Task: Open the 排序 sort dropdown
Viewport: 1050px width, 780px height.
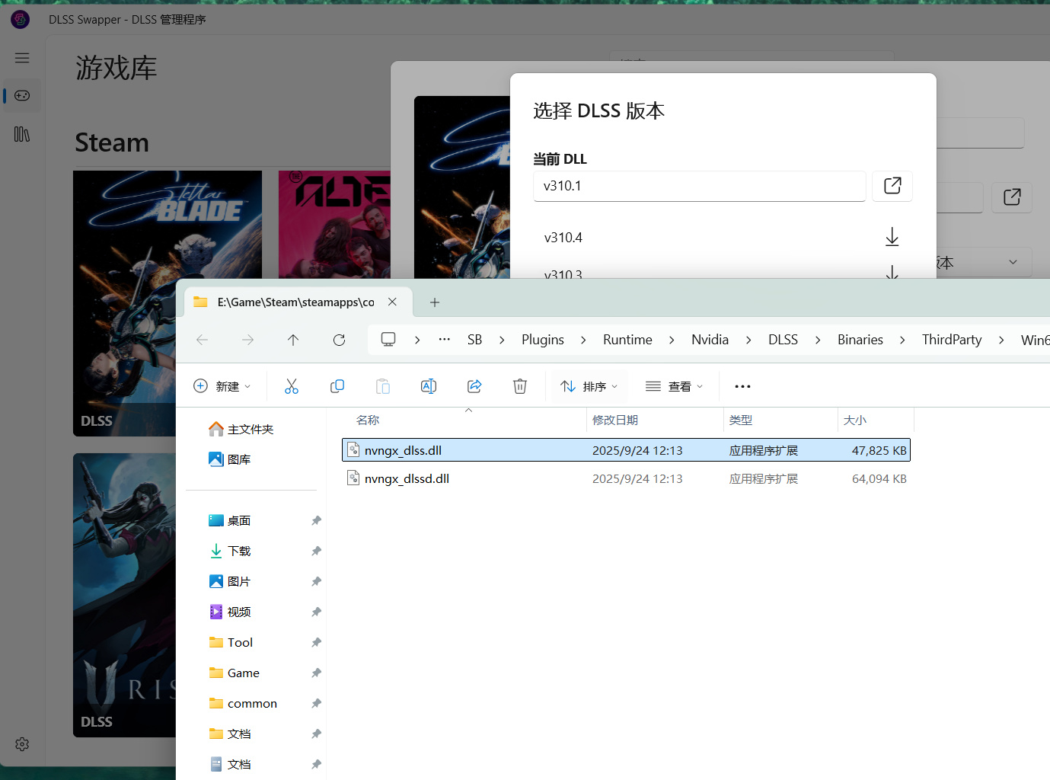Action: (x=589, y=386)
